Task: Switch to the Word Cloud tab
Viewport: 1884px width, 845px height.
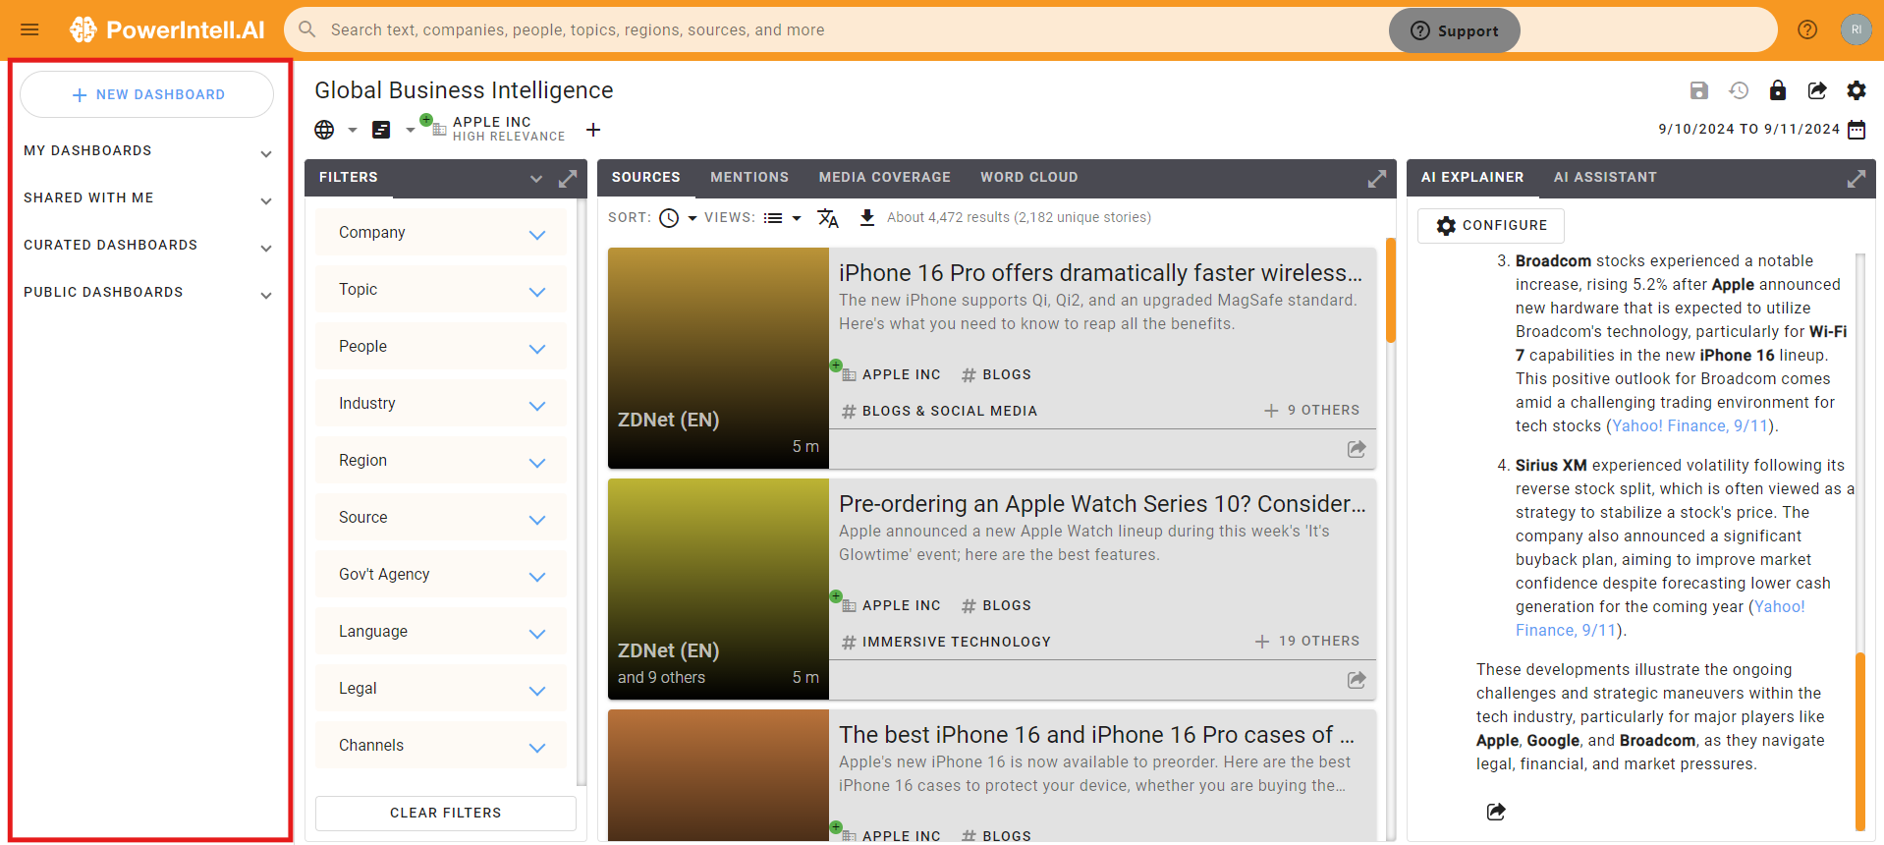Action: coord(1029,178)
